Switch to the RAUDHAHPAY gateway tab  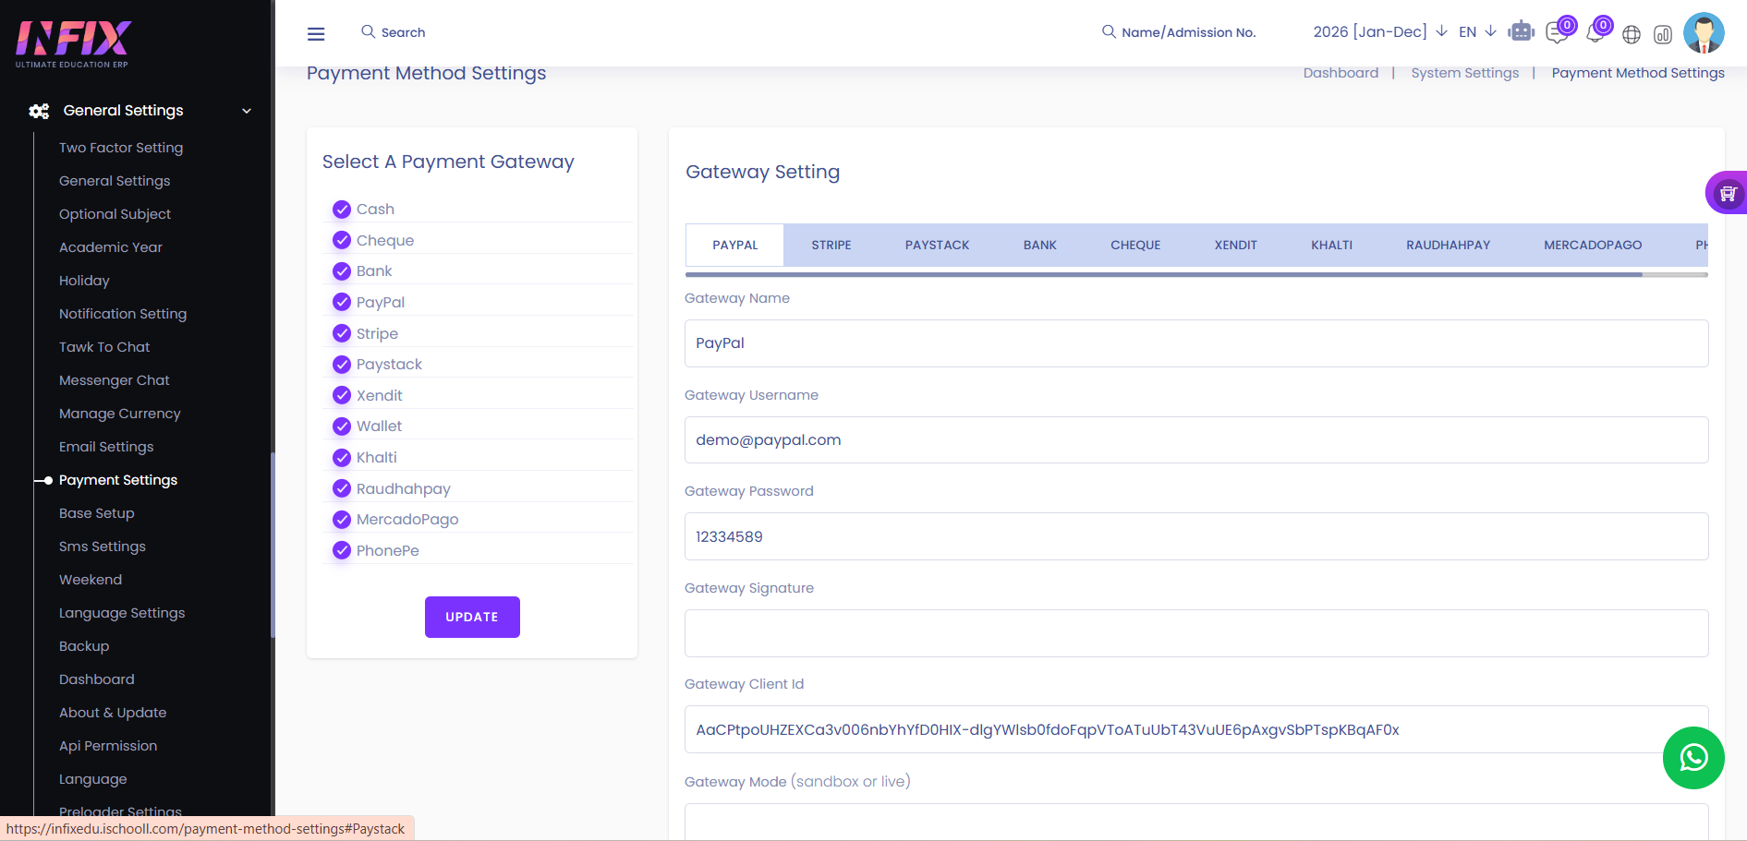pyautogui.click(x=1449, y=245)
